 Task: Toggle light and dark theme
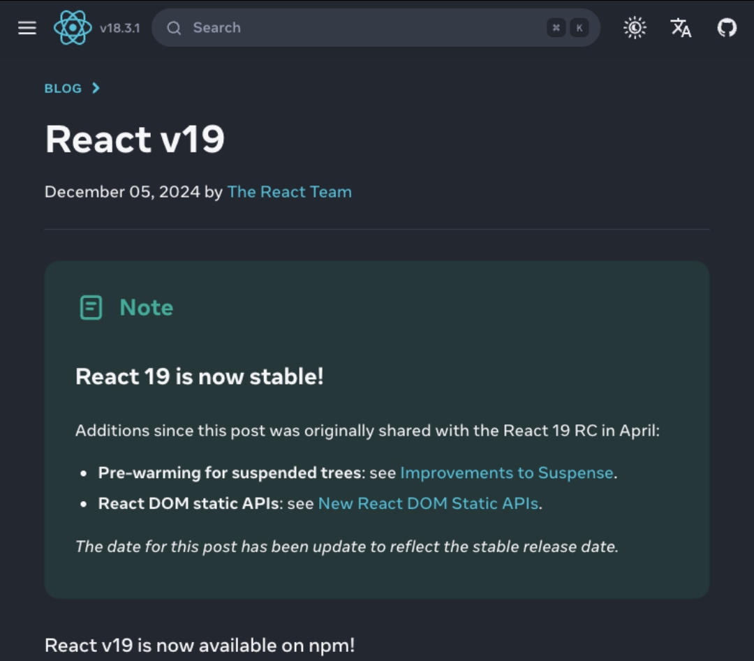pos(635,28)
